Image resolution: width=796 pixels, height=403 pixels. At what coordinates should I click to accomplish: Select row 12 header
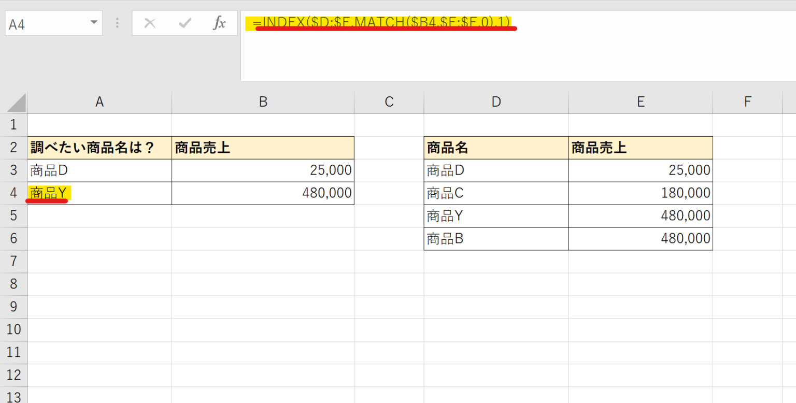tap(13, 376)
